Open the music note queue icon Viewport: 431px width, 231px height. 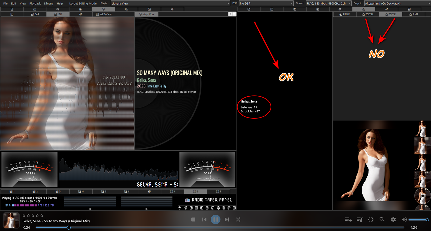pyautogui.click(x=360, y=219)
